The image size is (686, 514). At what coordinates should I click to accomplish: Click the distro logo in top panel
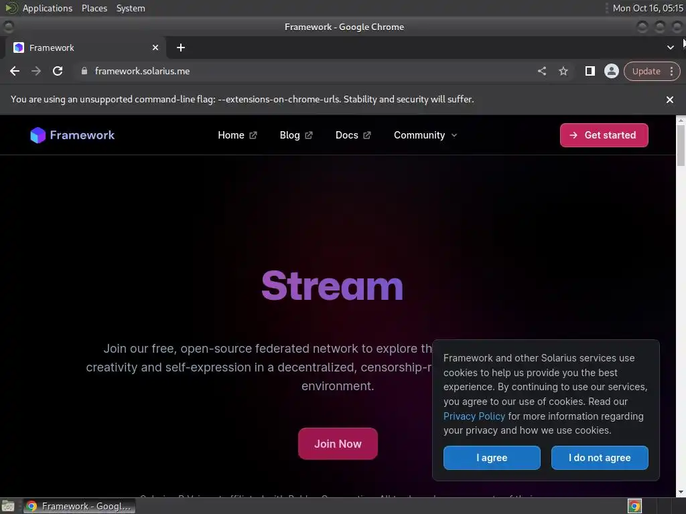[x=11, y=8]
